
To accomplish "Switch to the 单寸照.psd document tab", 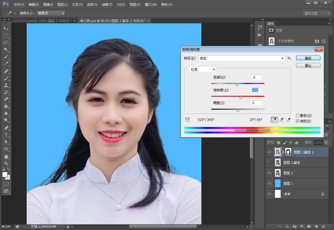I will click(113, 21).
